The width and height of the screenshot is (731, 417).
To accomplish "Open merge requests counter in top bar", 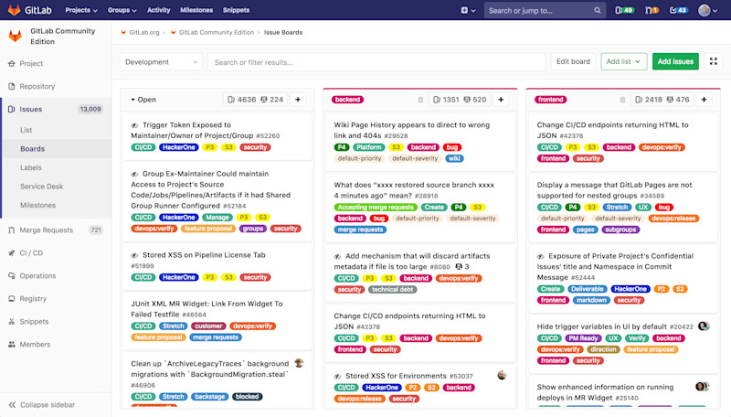I will point(652,10).
